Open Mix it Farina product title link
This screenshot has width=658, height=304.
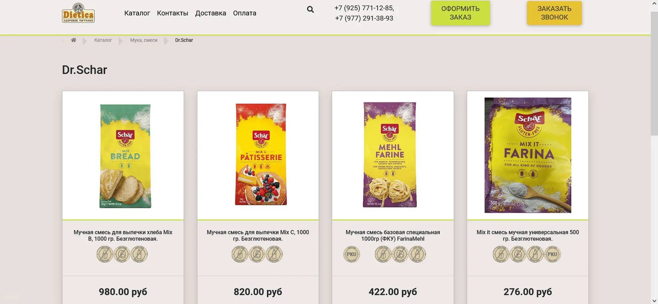(x=528, y=235)
